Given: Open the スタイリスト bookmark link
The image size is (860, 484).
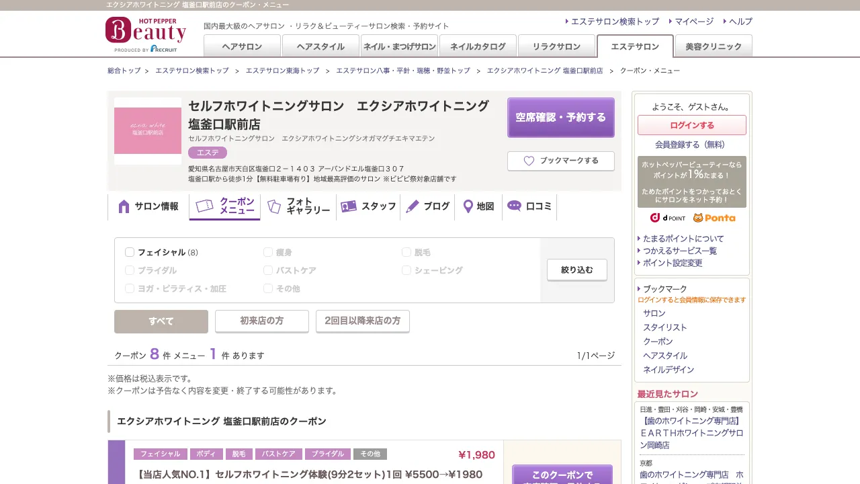Looking at the screenshot, I should 665,327.
